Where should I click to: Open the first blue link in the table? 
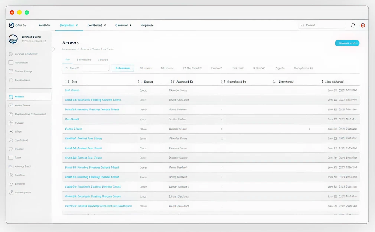pyautogui.click(x=72, y=90)
